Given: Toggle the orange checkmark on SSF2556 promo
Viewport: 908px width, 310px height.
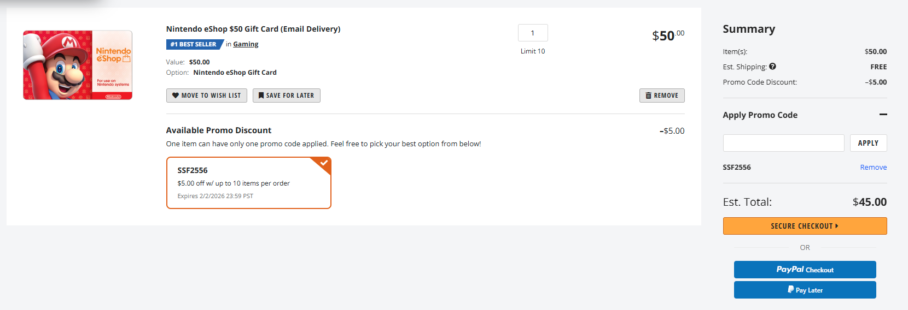Looking at the screenshot, I should pyautogui.click(x=324, y=163).
